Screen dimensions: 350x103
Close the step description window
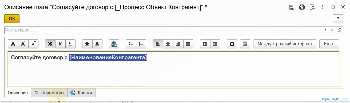pos(343,7)
